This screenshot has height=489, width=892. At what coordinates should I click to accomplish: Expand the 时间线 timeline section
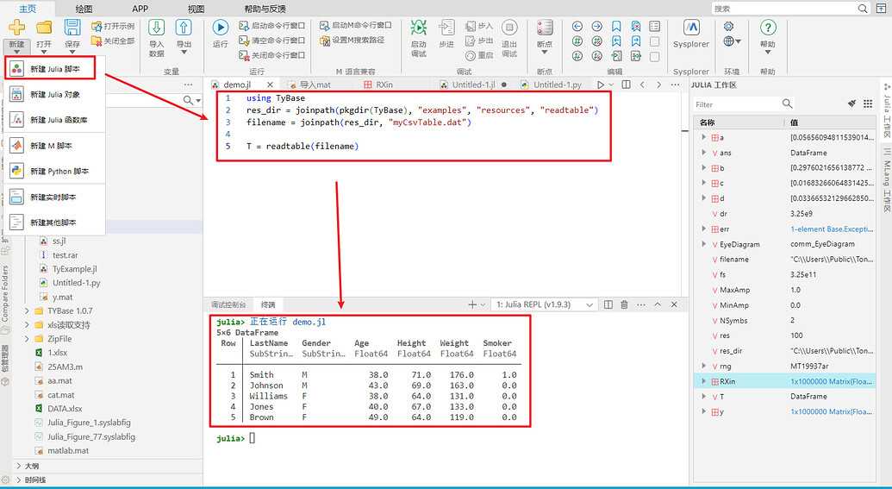19,480
